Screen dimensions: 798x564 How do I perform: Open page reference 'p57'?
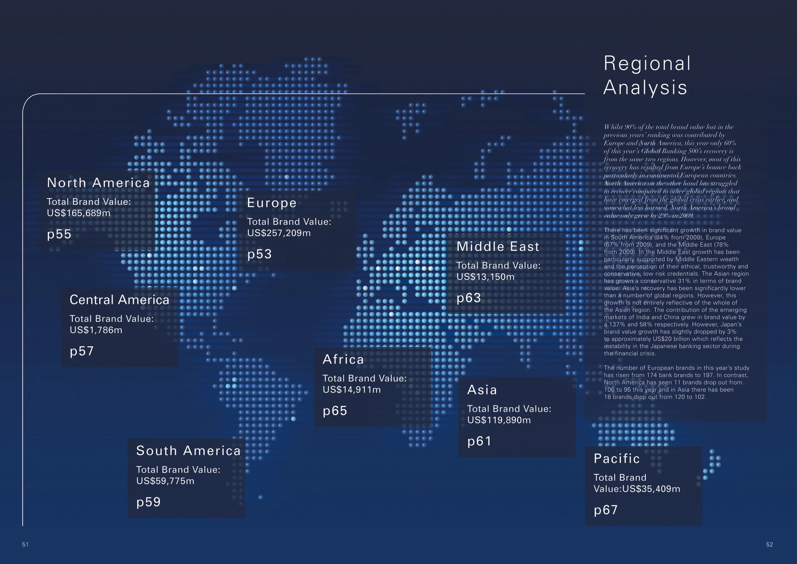(x=82, y=351)
